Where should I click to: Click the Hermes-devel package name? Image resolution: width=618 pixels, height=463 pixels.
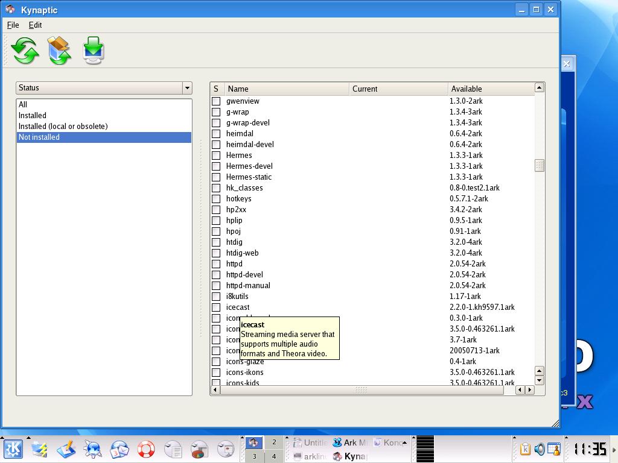(249, 166)
